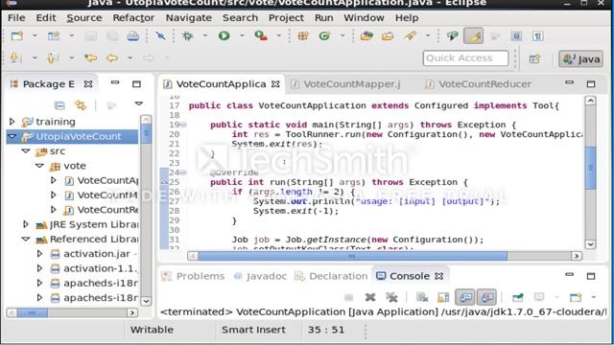
Task: Close the VoteCountApplica editor tab
Action: point(275,84)
